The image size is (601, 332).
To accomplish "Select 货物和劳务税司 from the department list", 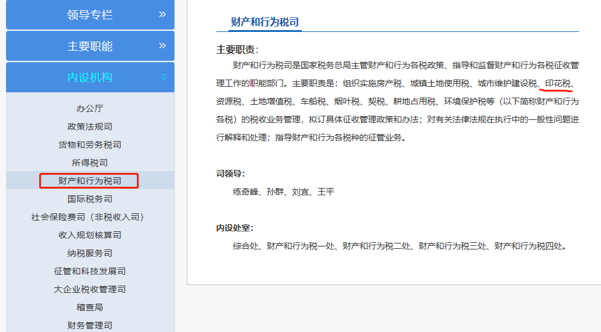I will (x=90, y=145).
